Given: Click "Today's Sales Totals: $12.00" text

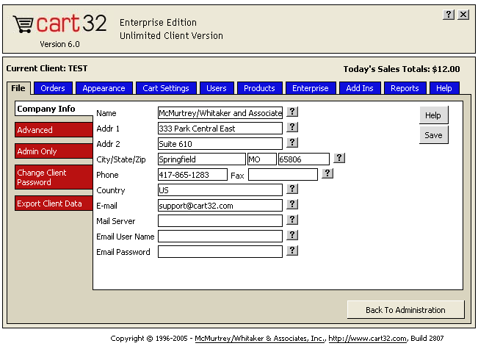Looking at the screenshot, I should coord(402,69).
